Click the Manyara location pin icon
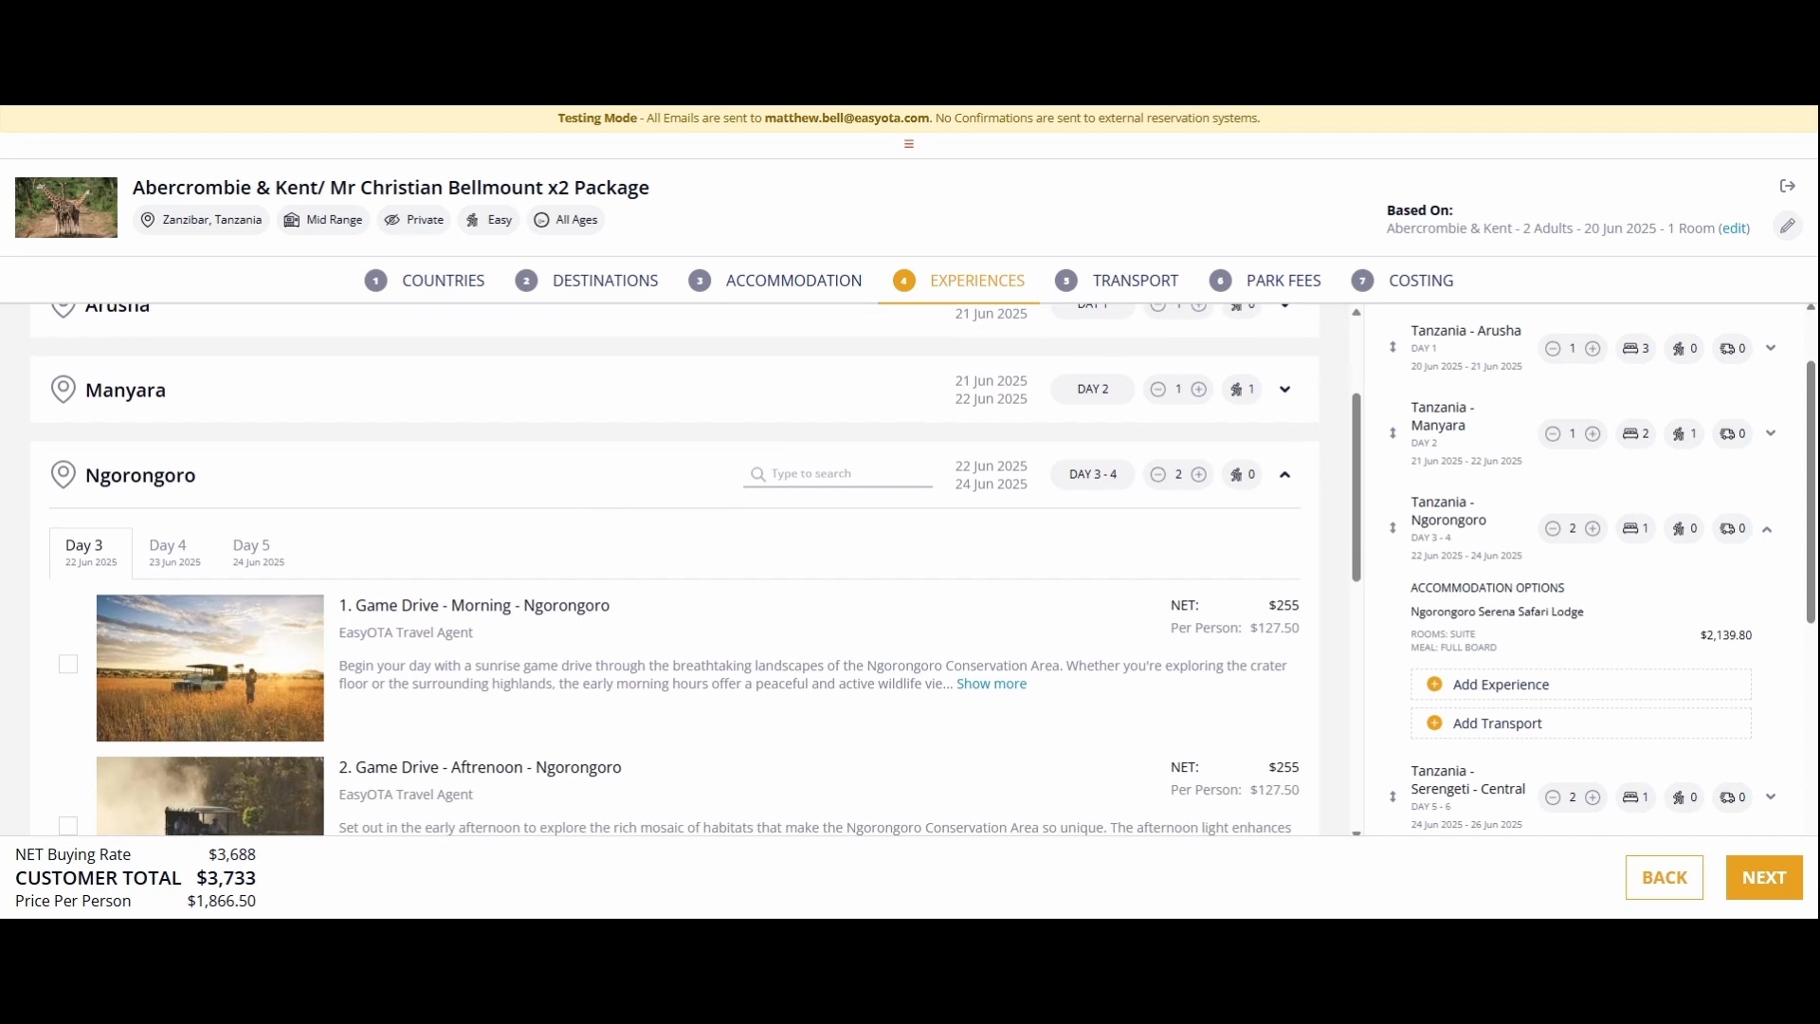The width and height of the screenshot is (1820, 1024). (63, 390)
